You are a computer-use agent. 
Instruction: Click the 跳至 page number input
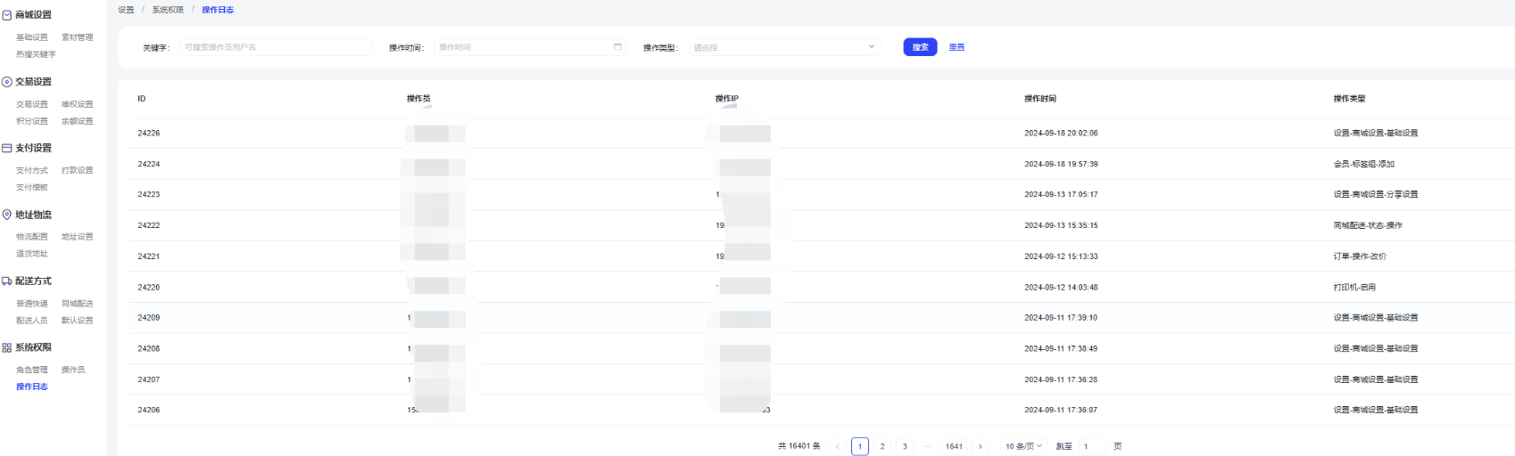pyautogui.click(x=1092, y=446)
